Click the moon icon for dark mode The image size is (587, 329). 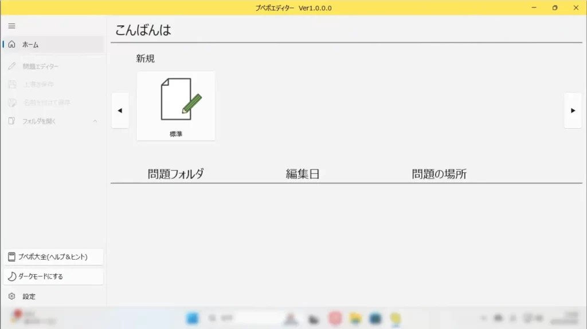12,276
